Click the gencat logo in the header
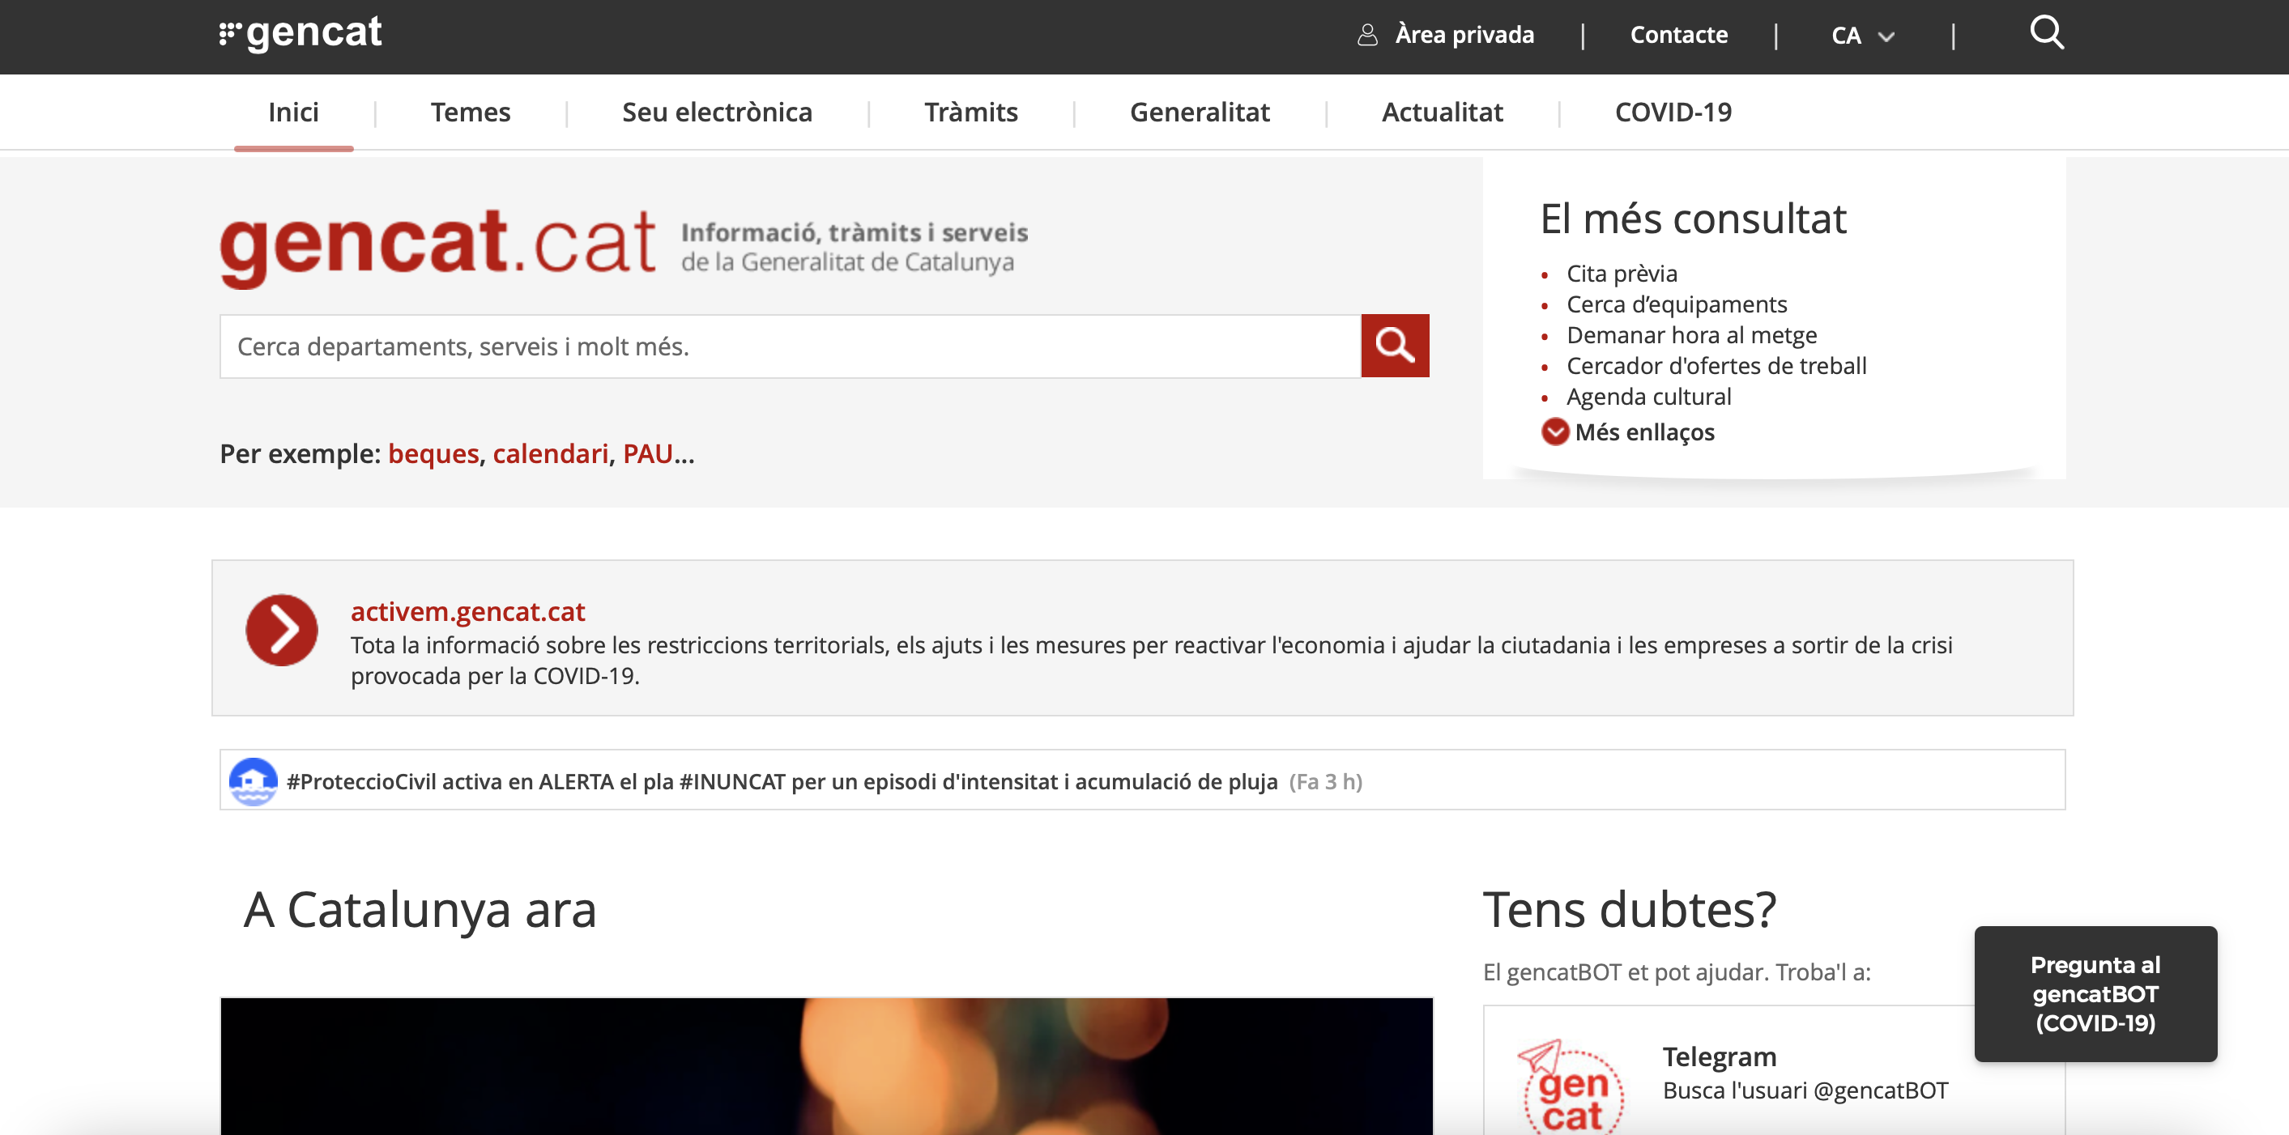Image resolution: width=2289 pixels, height=1135 pixels. (303, 33)
